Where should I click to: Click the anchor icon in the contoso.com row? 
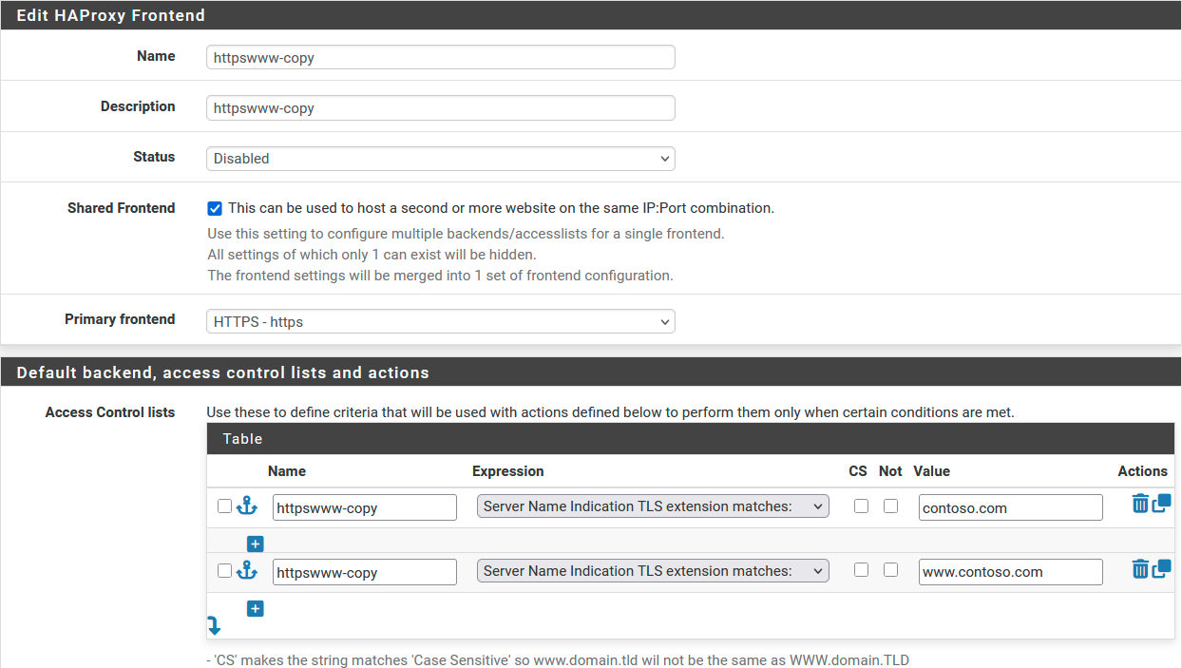coord(247,506)
